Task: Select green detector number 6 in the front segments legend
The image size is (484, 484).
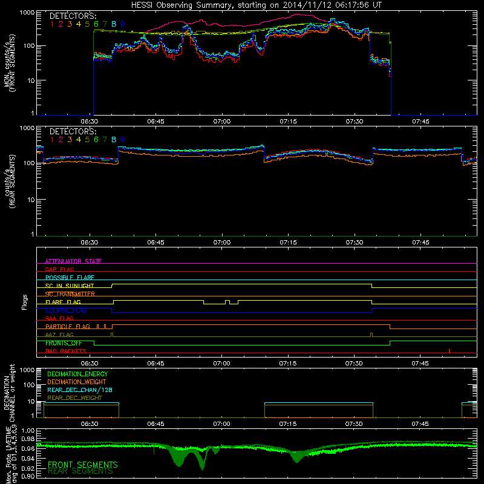Action: point(96,24)
